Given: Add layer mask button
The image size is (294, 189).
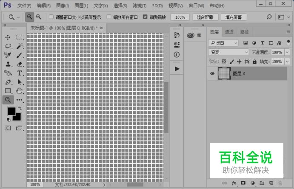Looking at the screenshot, I should point(243,183).
